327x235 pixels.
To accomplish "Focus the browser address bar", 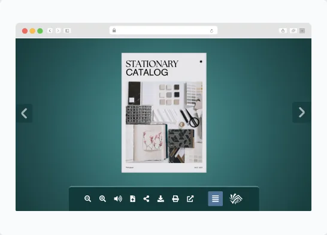I will [163, 31].
